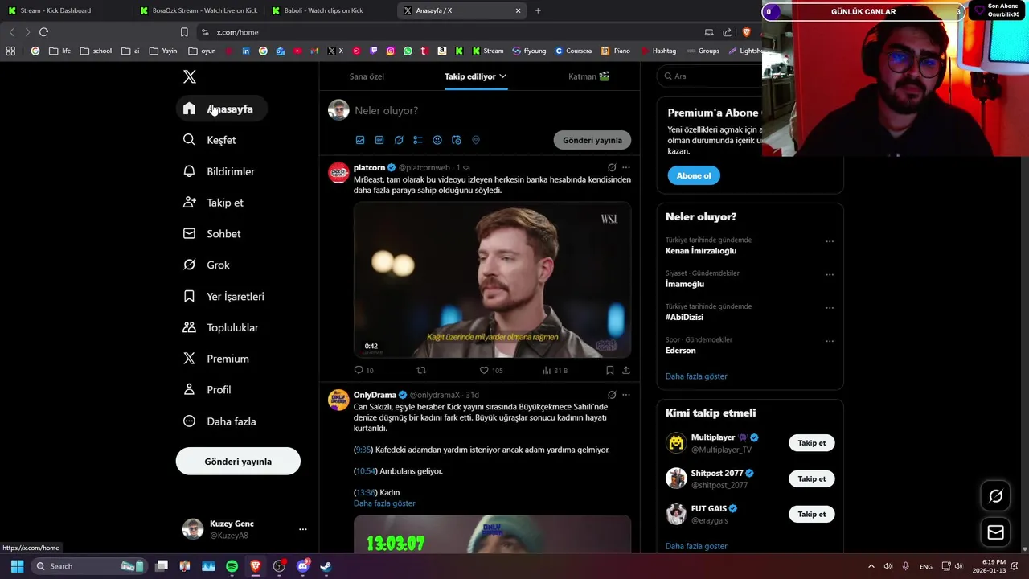Click 9:35 timestamp link
The image size is (1029, 579).
pyautogui.click(x=363, y=450)
